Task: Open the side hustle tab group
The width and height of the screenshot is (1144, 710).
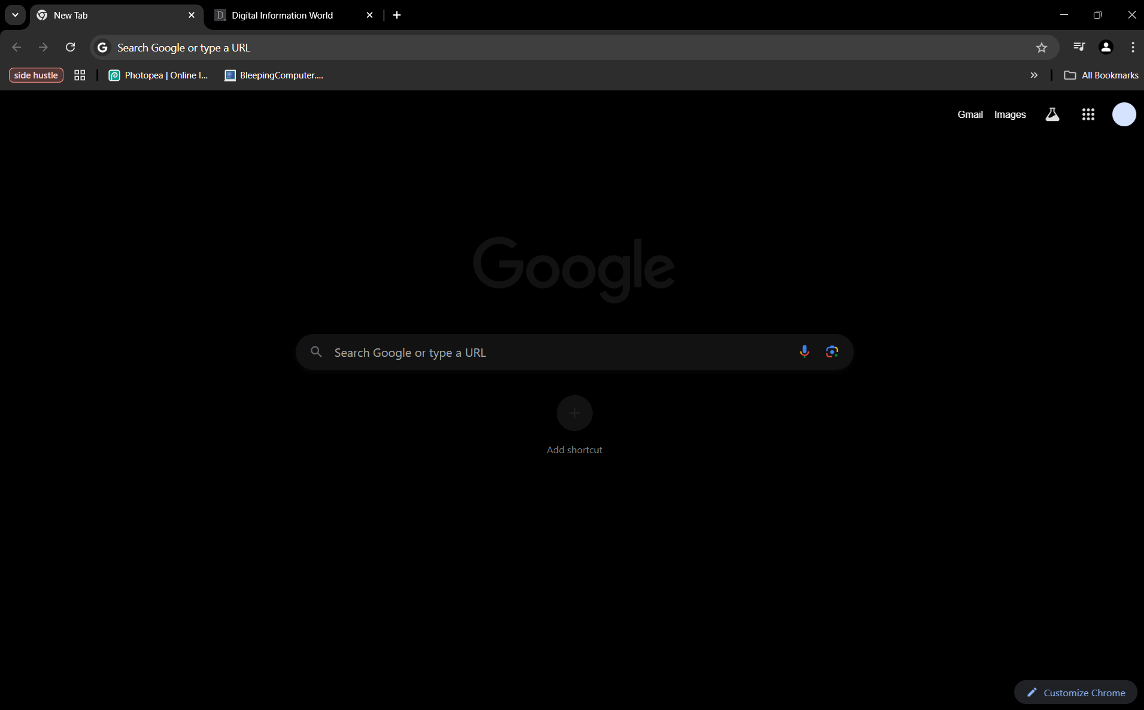Action: pyautogui.click(x=36, y=75)
